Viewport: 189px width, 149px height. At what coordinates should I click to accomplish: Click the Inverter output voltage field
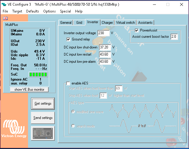104,33
